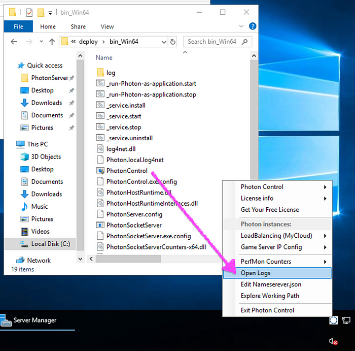This screenshot has height=351, width=355.
Task: Select Network in navigation pane
Action: [34, 260]
